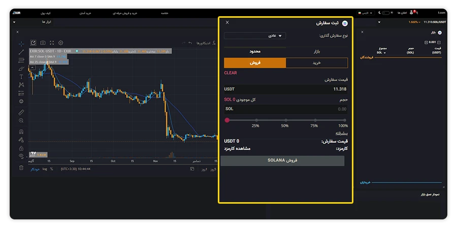Open the Summary (خلاصه) menu item
The image size is (457, 228).
tap(165, 13)
